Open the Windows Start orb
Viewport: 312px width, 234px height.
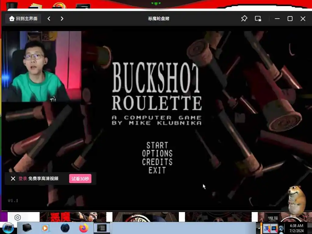[x=8, y=228]
